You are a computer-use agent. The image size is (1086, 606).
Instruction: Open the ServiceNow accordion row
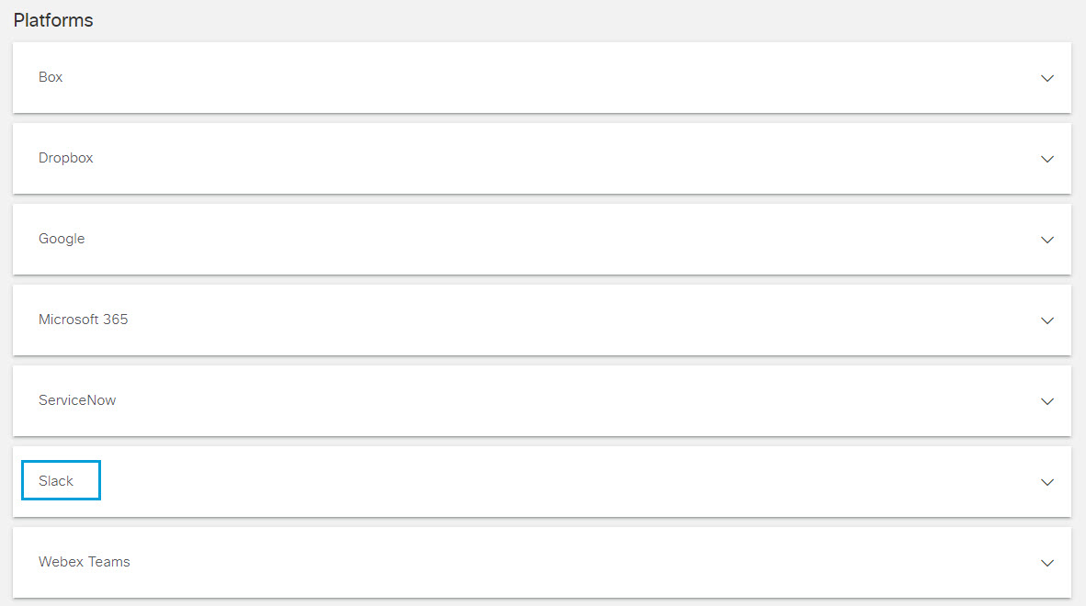click(541, 401)
